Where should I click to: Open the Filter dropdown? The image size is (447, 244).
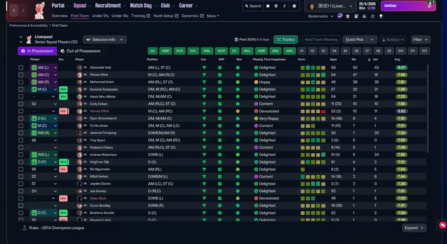[420, 39]
